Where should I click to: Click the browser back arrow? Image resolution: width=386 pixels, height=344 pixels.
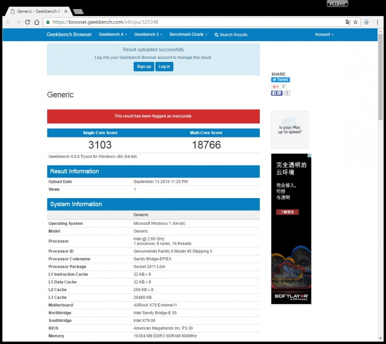[9, 22]
